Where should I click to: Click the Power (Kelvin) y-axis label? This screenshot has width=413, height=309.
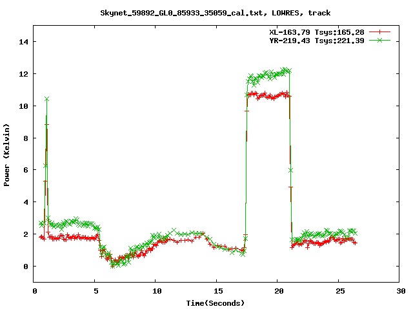pyautogui.click(x=6, y=155)
